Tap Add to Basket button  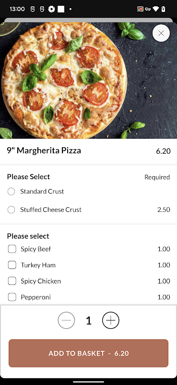(88, 353)
